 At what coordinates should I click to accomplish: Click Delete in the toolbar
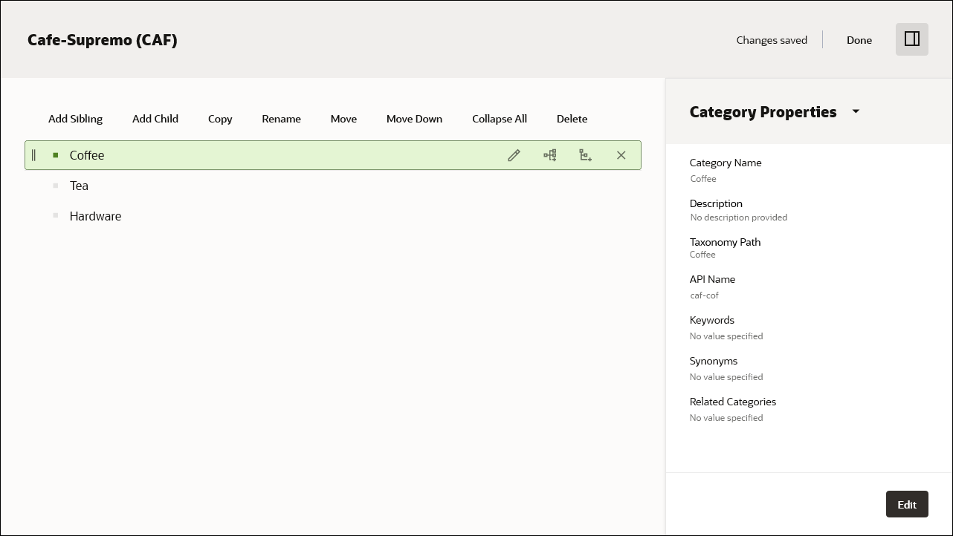click(572, 119)
